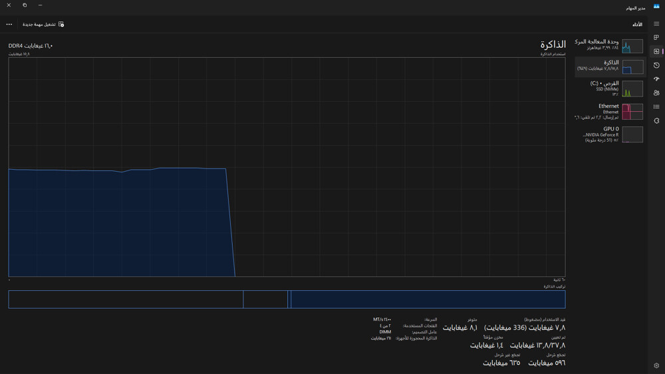
Task: Click the disk C: mini graph thumbnail
Action: click(x=632, y=89)
